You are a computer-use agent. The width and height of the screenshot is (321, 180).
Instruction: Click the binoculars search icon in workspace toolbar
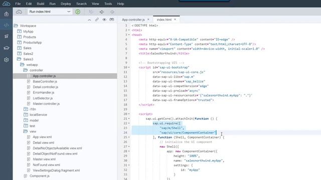pyautogui.click(x=111, y=19)
